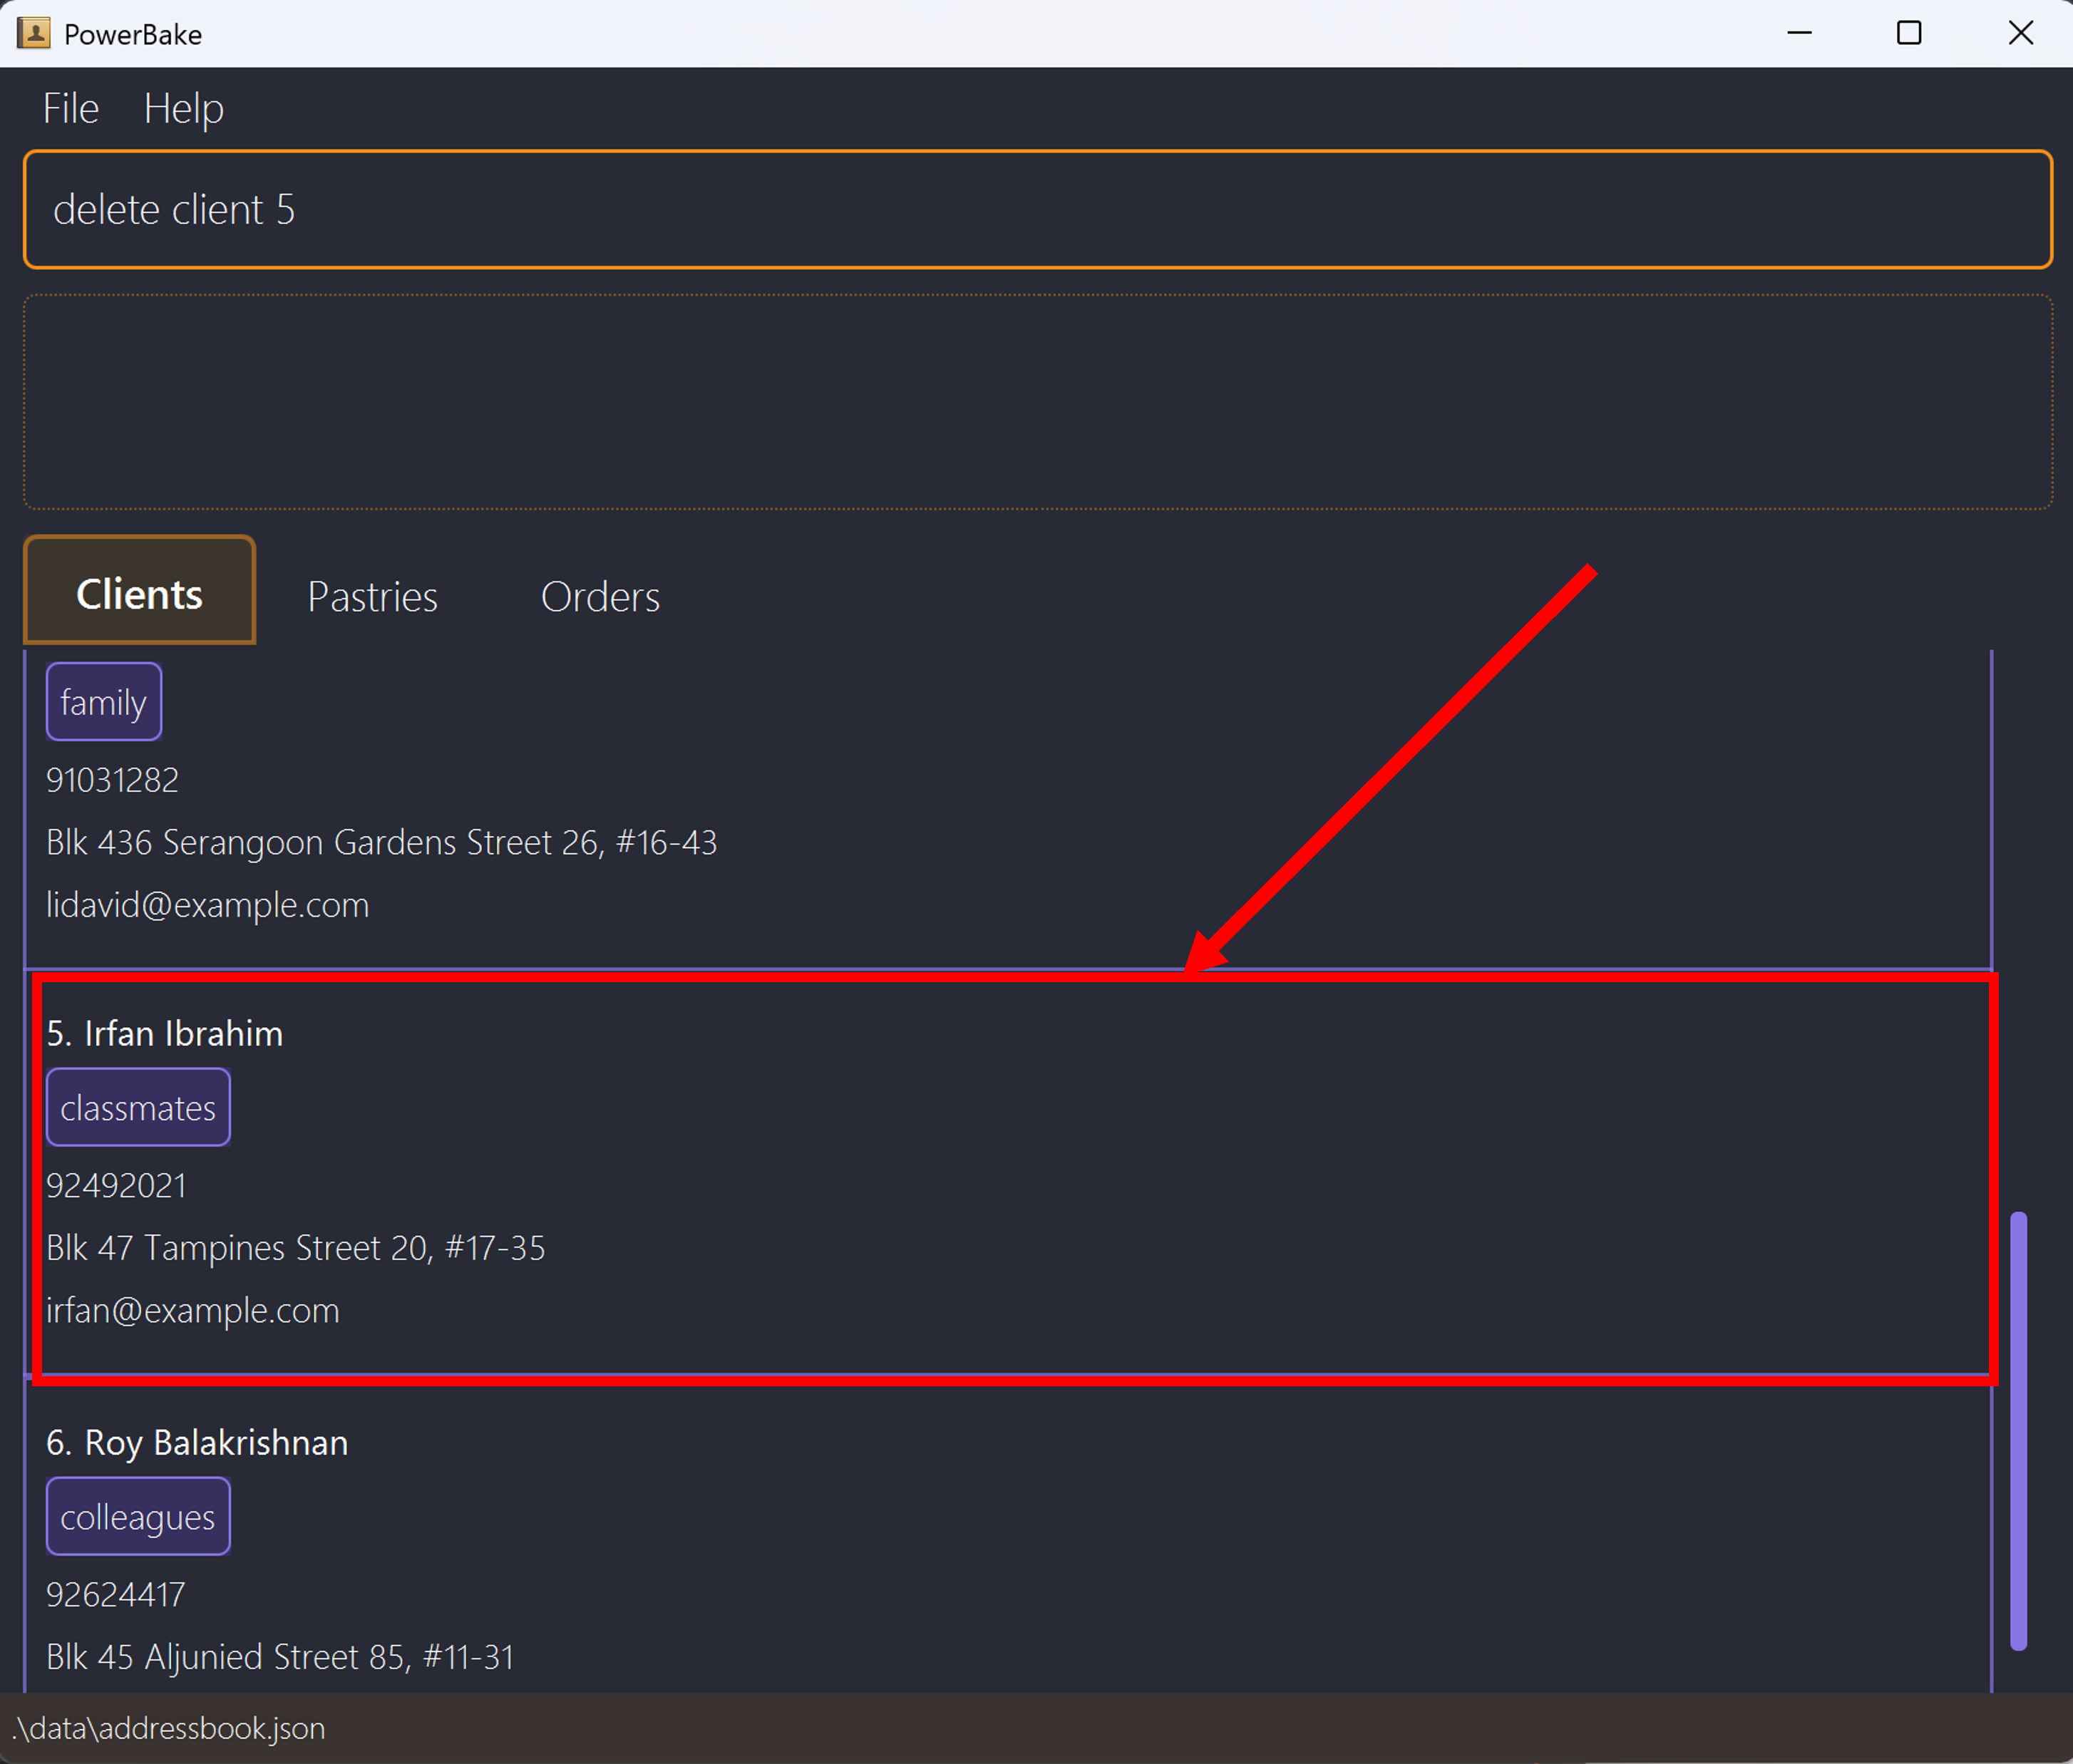Click the client list scrollbar thumb

pyautogui.click(x=2018, y=1430)
